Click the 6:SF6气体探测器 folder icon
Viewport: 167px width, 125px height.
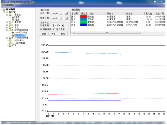coord(10,38)
